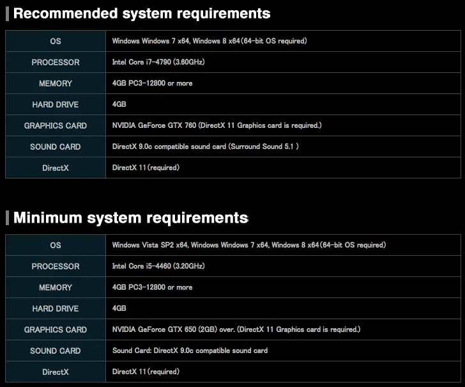Click HARD DRIVE label in Recommended table
The height and width of the screenshot is (387, 465).
[x=56, y=104]
